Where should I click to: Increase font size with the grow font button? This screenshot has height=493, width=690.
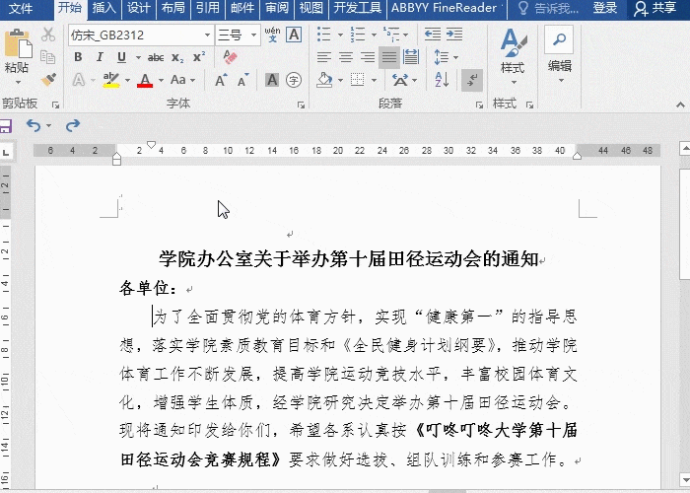tap(221, 80)
